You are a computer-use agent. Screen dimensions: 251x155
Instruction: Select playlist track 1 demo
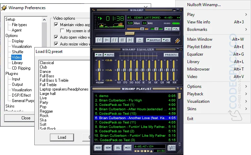[135, 96]
